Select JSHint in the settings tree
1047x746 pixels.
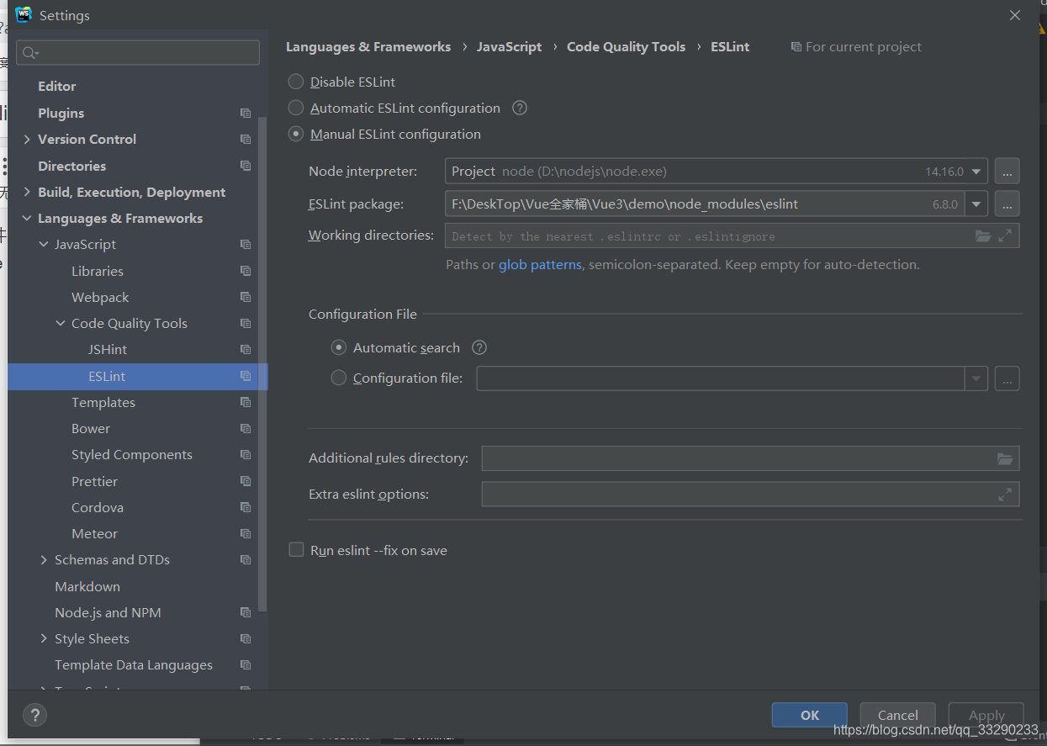pyautogui.click(x=108, y=349)
